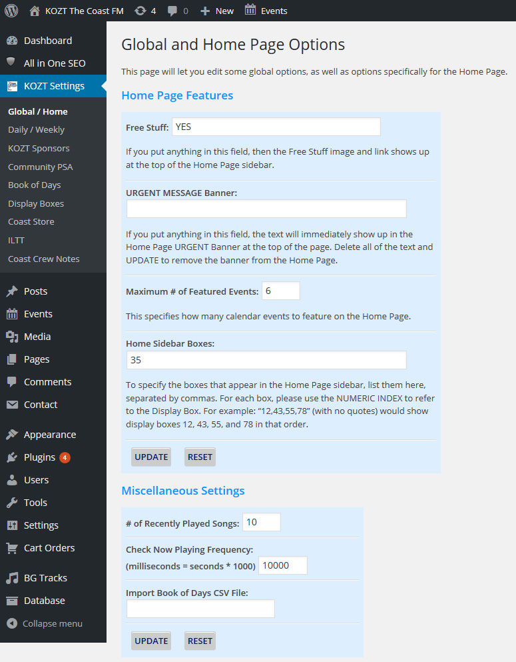
Task: Click the Home Sidebar Boxes input field
Action: pyautogui.click(x=266, y=360)
